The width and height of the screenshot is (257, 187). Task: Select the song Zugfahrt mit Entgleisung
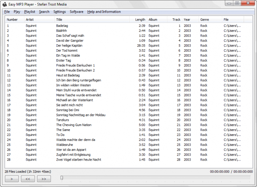click(73, 155)
